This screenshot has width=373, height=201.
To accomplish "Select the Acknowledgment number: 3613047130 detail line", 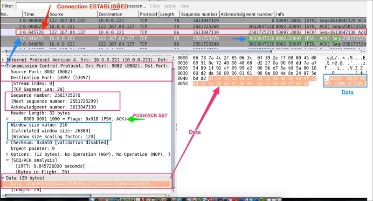I will click(x=53, y=107).
